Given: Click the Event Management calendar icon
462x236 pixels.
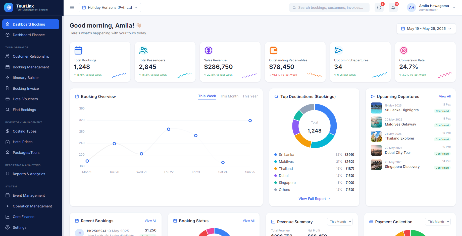Looking at the screenshot, I should (x=8, y=195).
